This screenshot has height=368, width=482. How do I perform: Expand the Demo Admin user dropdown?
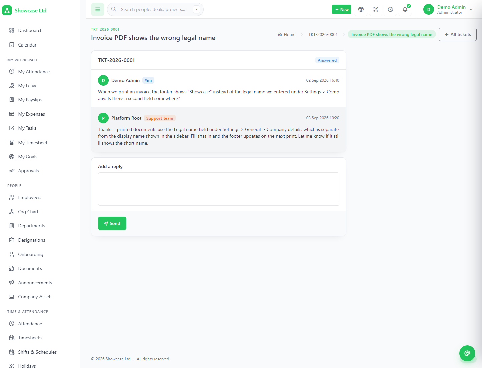point(448,9)
